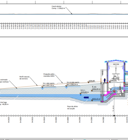Click the 1040,0m floor elevation label
This screenshot has height=140, width=128.
[x=113, y=80]
